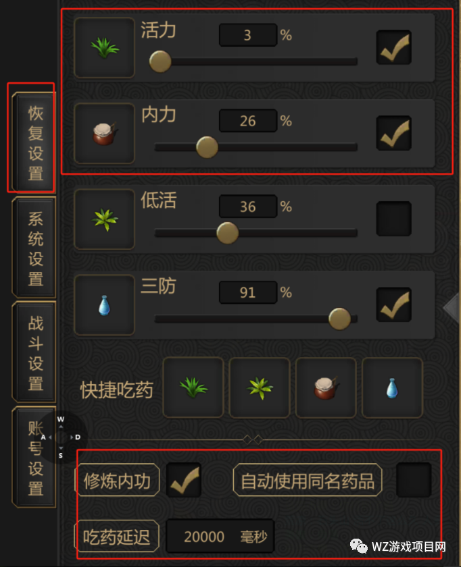Click the green herb icon beside 活力
461x567 pixels.
[104, 48]
